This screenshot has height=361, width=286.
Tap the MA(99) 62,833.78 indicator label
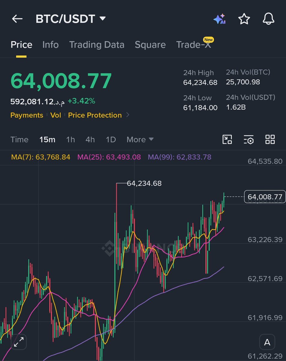tap(179, 157)
